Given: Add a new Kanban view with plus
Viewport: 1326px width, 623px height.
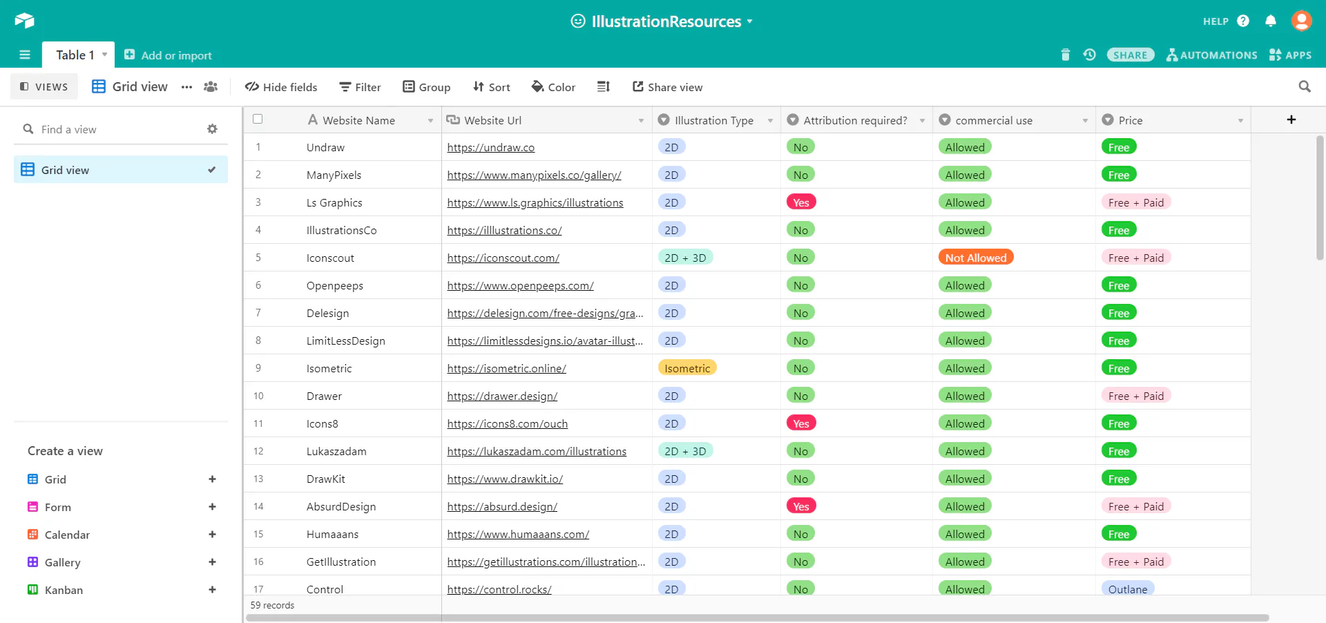Looking at the screenshot, I should [212, 590].
